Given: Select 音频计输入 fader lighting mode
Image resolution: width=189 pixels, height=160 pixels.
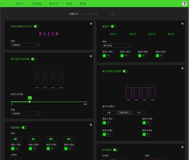Looking at the screenshot, I should click(x=124, y=112).
